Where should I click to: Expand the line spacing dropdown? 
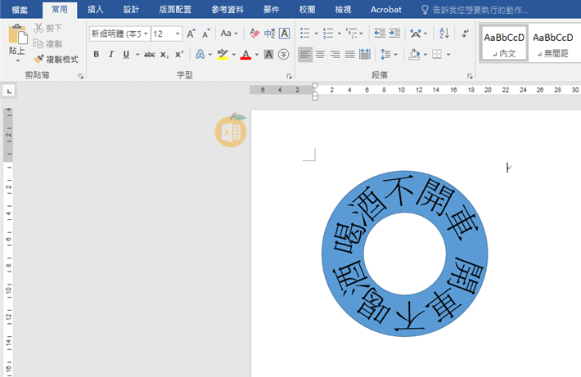tap(388, 55)
